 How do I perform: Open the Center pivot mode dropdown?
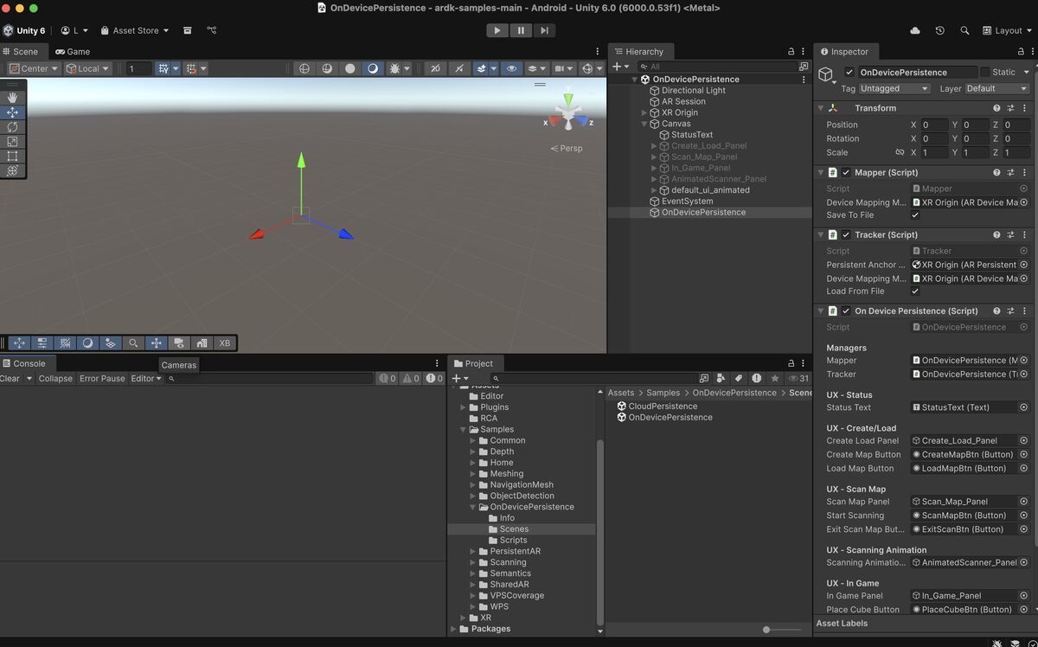34,68
